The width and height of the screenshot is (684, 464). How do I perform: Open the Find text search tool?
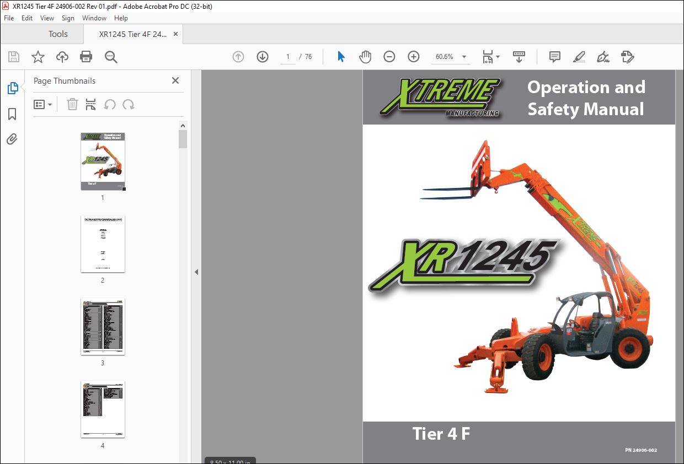pos(111,57)
